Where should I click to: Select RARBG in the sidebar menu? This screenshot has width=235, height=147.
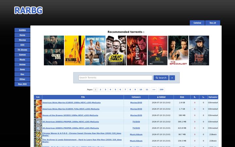22,30
